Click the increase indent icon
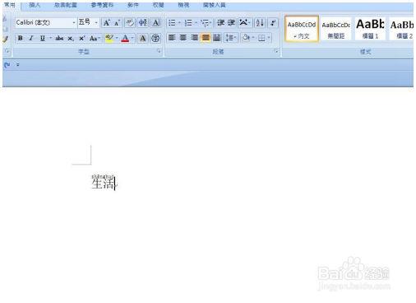This screenshot has height=303, width=416. click(x=232, y=22)
